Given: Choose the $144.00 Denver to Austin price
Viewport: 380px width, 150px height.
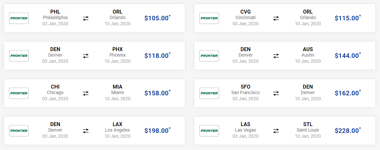Looking at the screenshot, I should 348,56.
